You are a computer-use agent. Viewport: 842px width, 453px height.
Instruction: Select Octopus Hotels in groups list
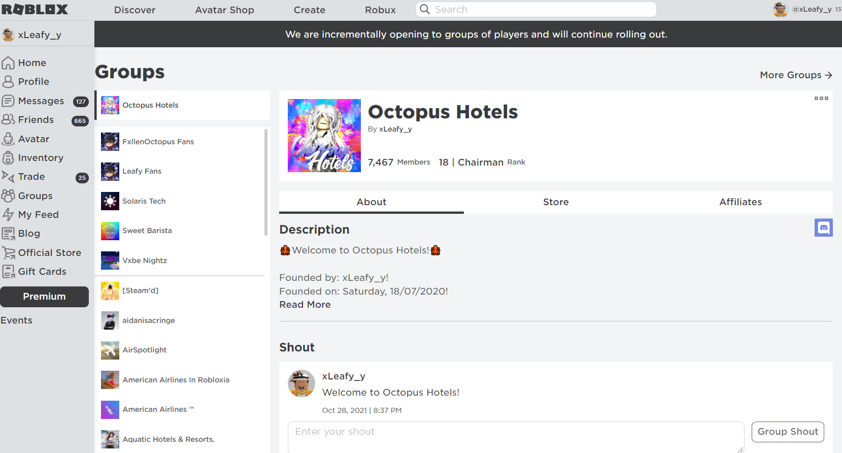tap(183, 105)
